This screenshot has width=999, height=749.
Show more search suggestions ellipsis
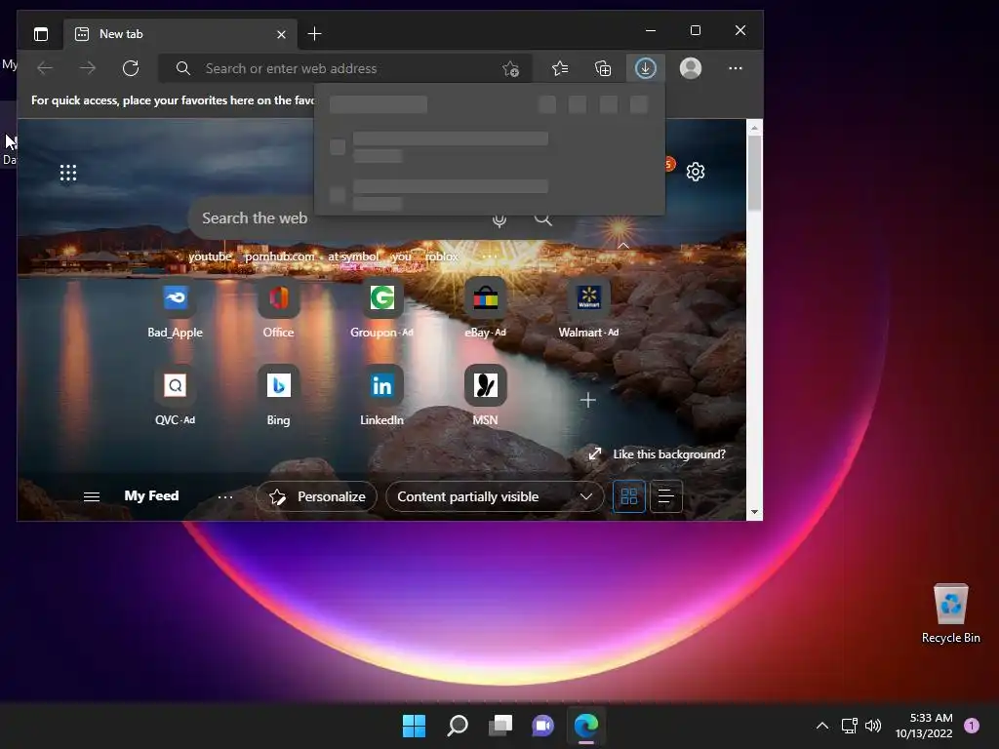point(490,256)
